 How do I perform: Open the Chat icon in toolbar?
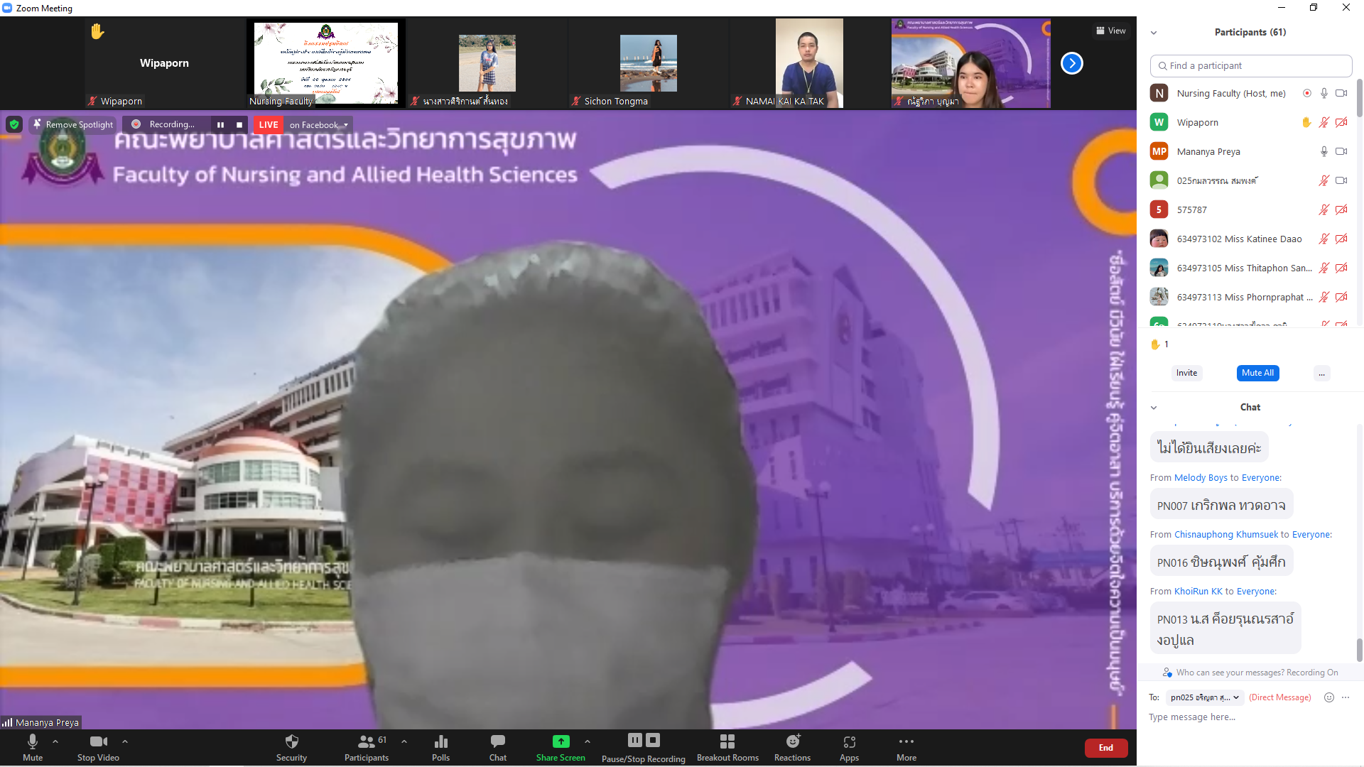coord(497,742)
